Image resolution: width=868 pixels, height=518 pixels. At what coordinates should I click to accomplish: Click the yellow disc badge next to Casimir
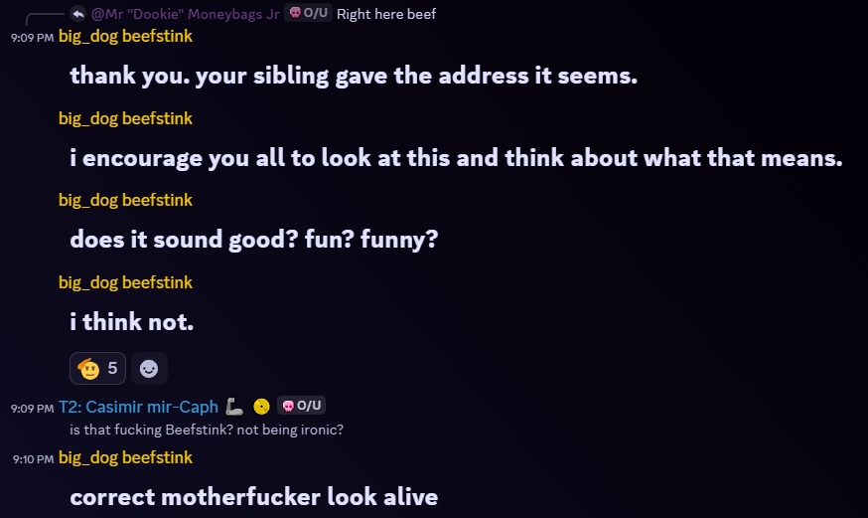click(261, 406)
